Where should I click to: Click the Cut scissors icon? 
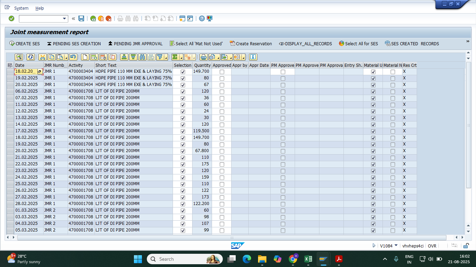tap(43, 57)
